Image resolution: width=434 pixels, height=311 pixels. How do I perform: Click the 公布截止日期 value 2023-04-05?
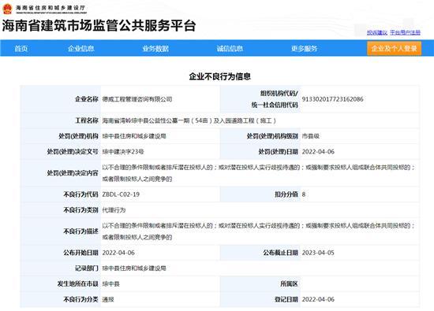[x=318, y=253]
